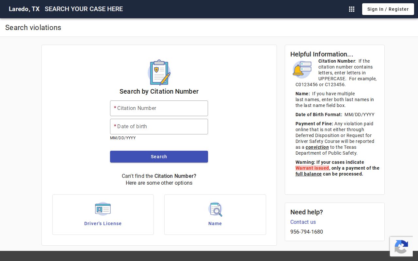Open the Contact us link
Image resolution: width=418 pixels, height=261 pixels.
pyautogui.click(x=303, y=222)
